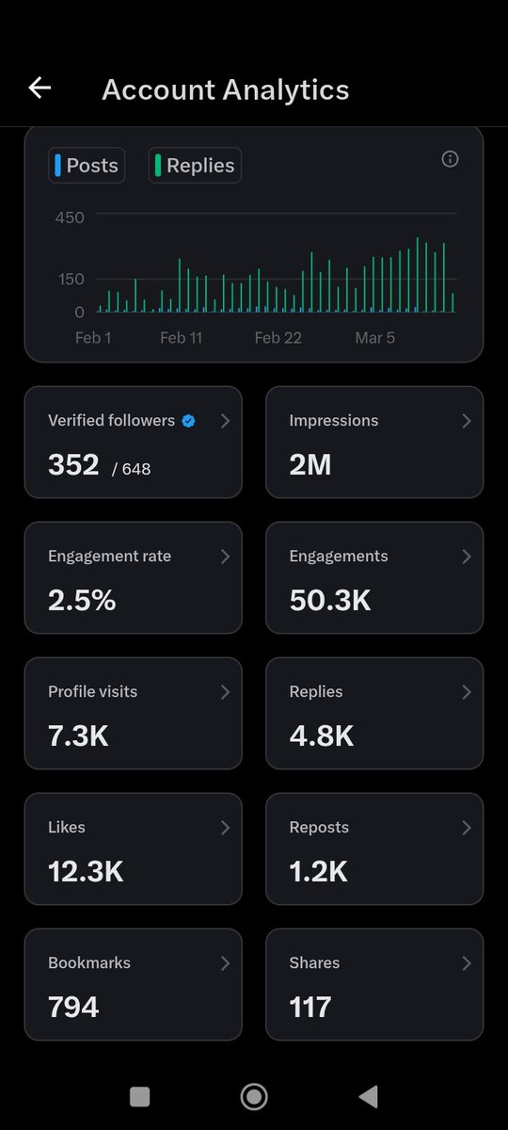Image resolution: width=508 pixels, height=1130 pixels.
Task: Go back using the top-left arrow
Action: click(x=40, y=89)
